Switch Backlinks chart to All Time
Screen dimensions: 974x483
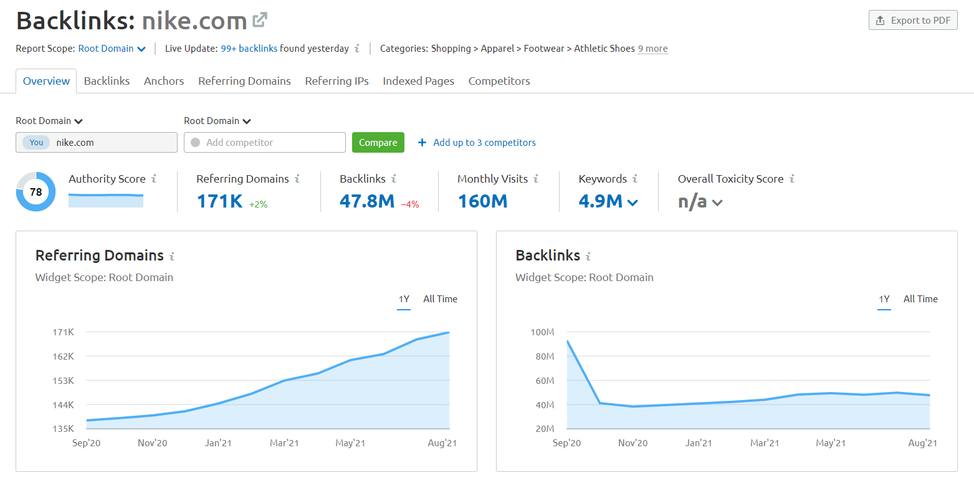920,299
